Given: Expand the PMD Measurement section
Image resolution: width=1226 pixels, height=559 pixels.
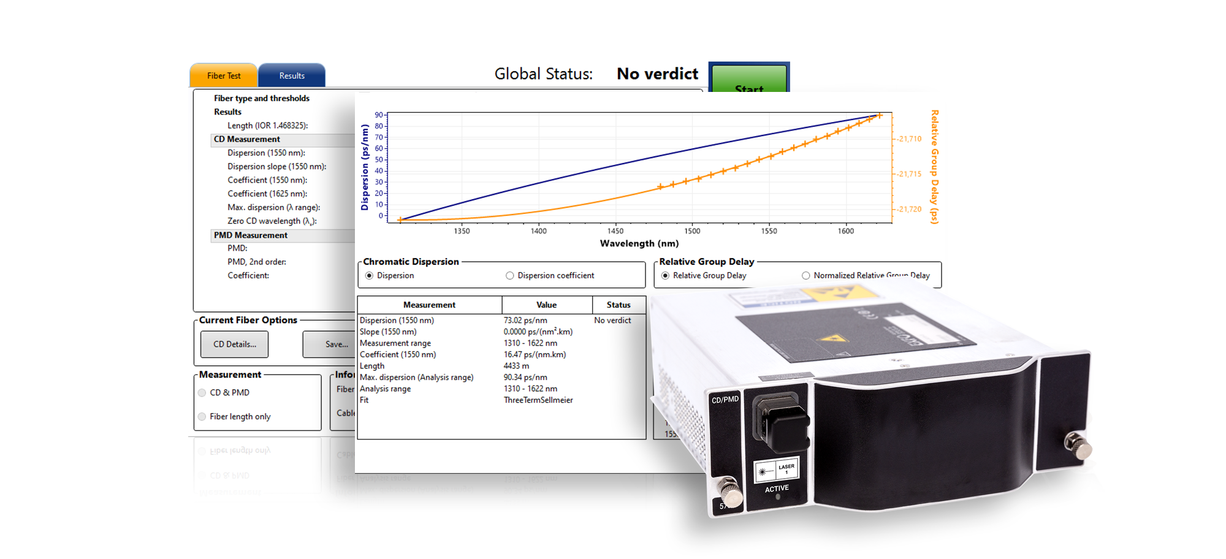Looking at the screenshot, I should (249, 235).
